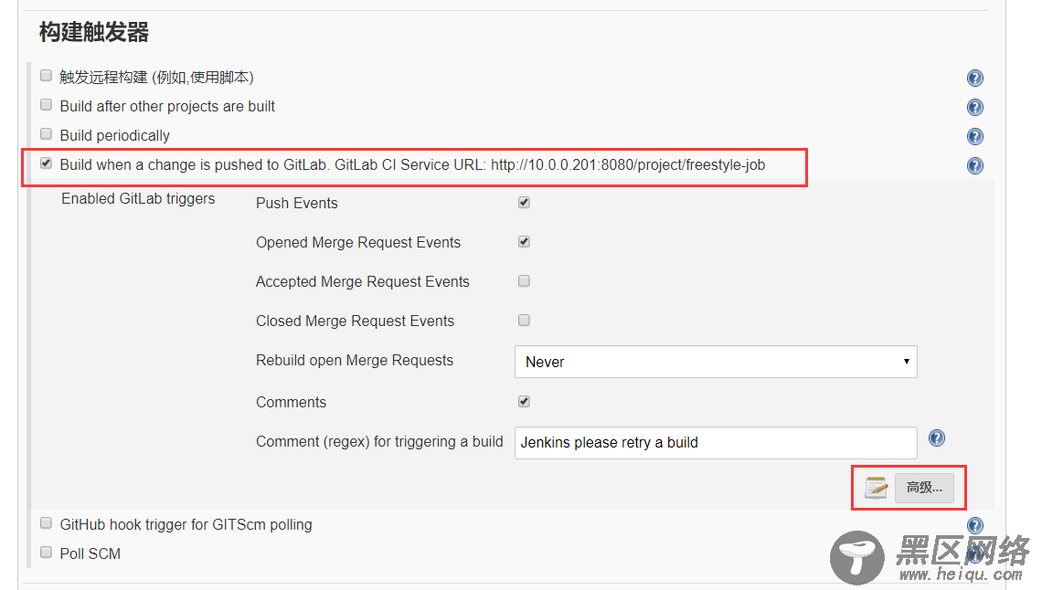Viewport: 1042px width, 590px height.
Task: Check Closed Merge Request Events
Action: point(524,321)
